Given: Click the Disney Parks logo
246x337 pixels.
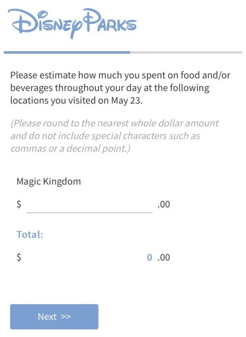Looking at the screenshot, I should pos(72,24).
